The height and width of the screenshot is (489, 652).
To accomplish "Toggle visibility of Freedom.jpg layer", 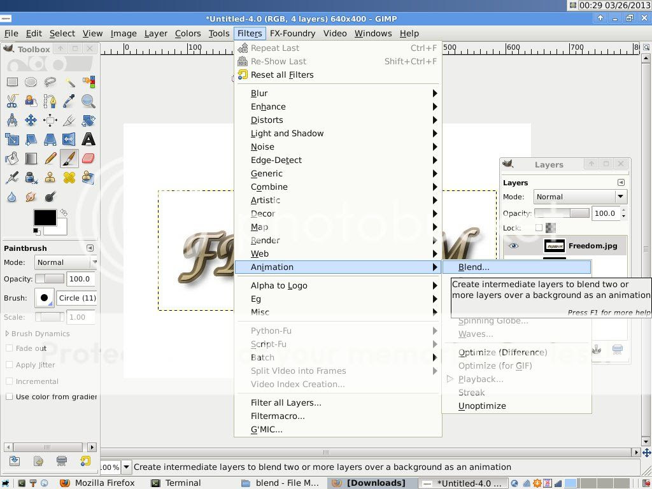I will 513,246.
